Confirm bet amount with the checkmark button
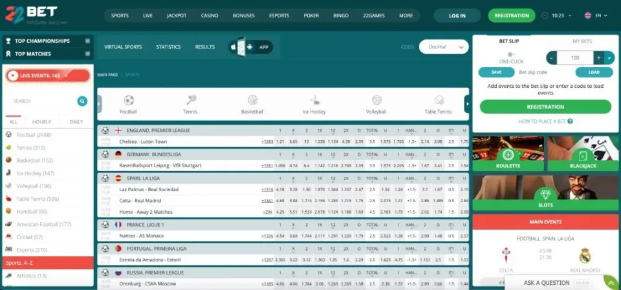Image resolution: width=621 pixels, height=290 pixels. click(x=609, y=58)
